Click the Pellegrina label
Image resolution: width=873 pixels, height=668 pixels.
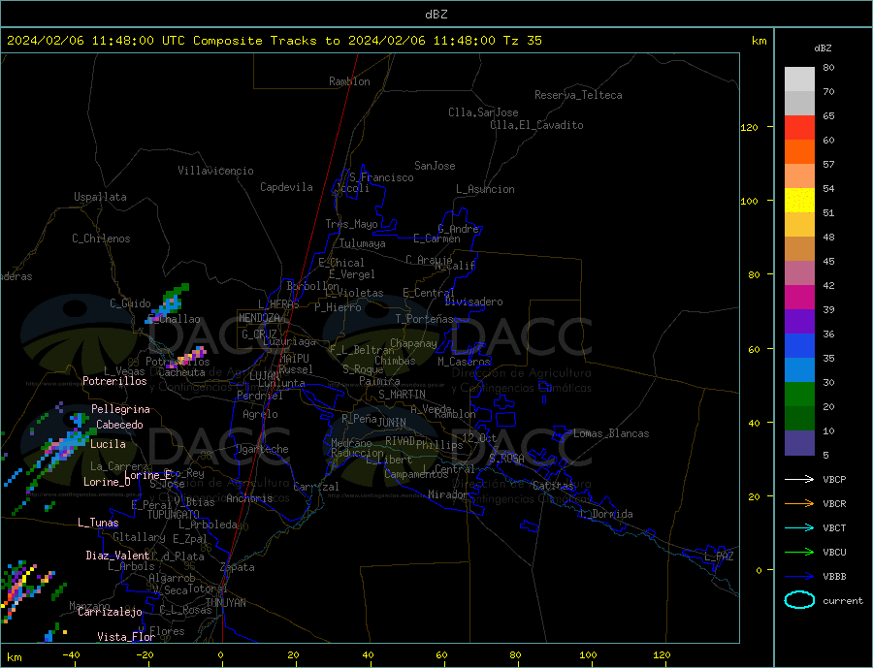click(x=121, y=409)
